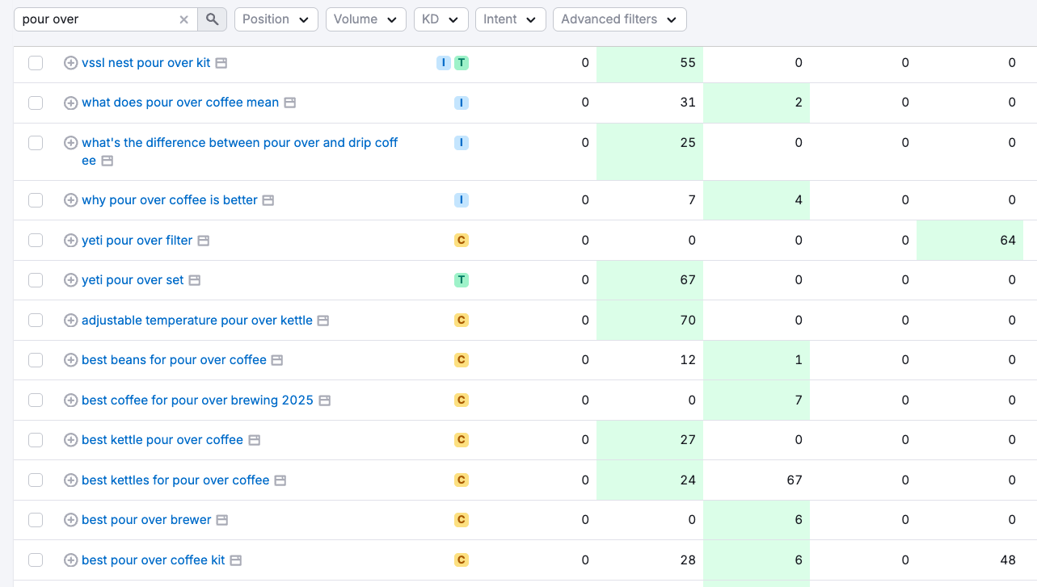
Task: Expand the Intent filter dropdown
Action: click(510, 19)
